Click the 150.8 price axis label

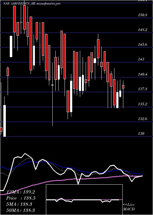143,15
